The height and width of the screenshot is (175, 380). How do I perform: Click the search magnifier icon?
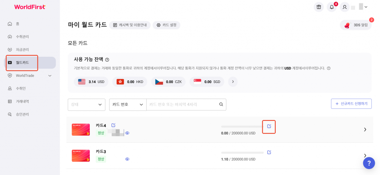tap(221, 104)
